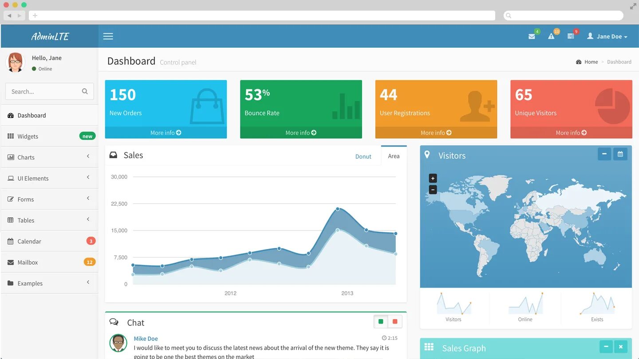Click More info under New Orders
The width and height of the screenshot is (639, 359).
click(x=166, y=133)
